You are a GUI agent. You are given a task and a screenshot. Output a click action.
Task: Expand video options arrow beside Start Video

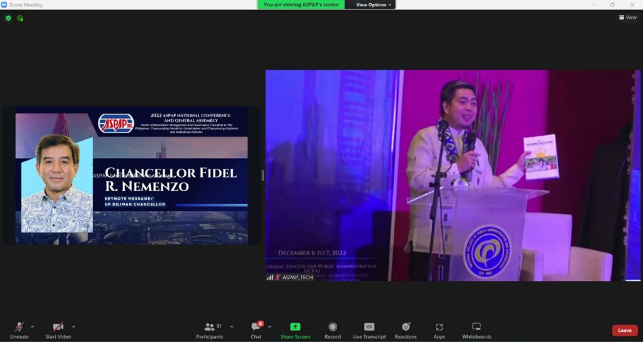(73, 326)
